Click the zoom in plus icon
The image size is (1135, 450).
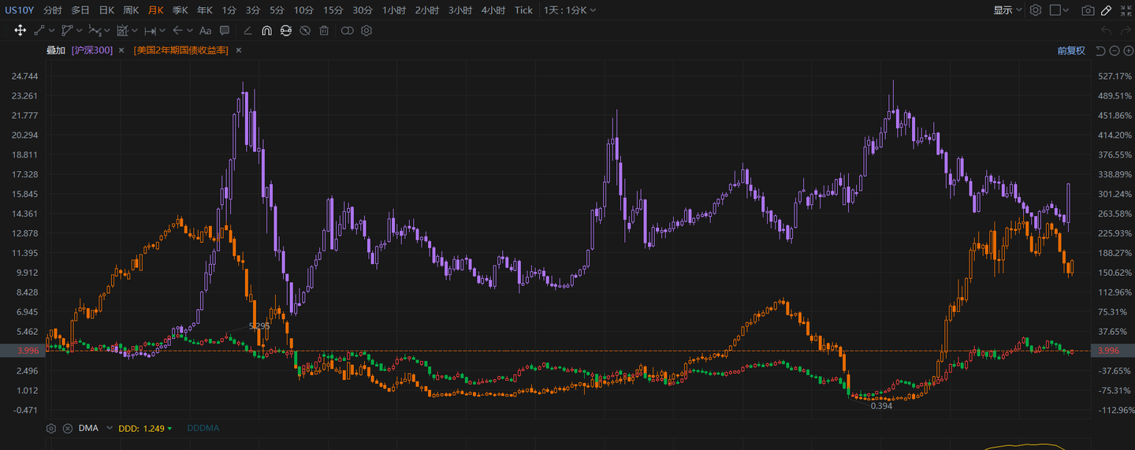coord(1127,50)
